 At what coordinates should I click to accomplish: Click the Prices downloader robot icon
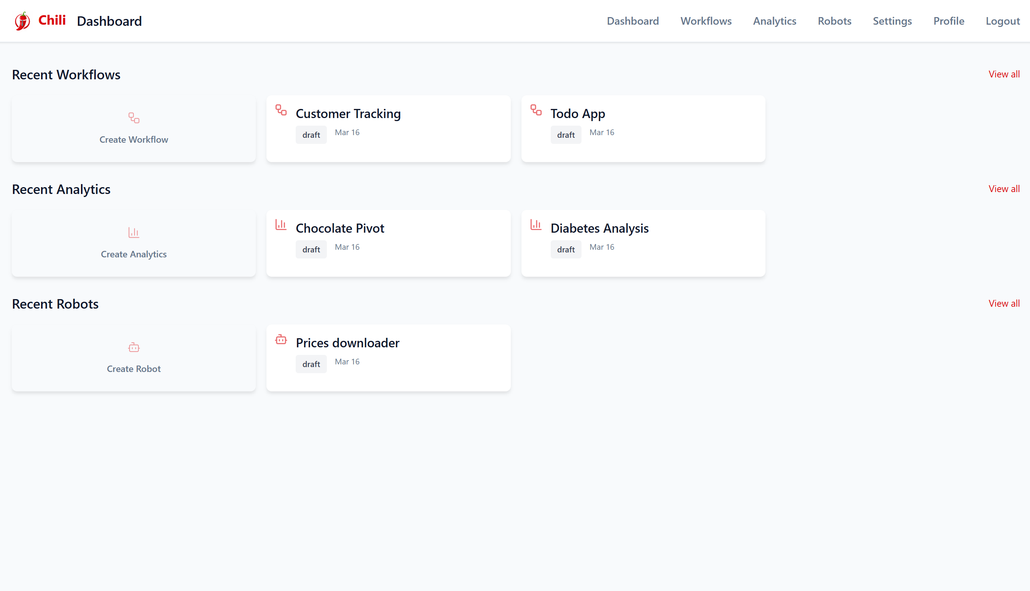click(x=281, y=339)
